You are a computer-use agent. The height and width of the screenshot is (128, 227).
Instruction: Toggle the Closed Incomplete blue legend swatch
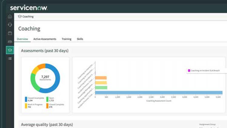tap(26, 99)
